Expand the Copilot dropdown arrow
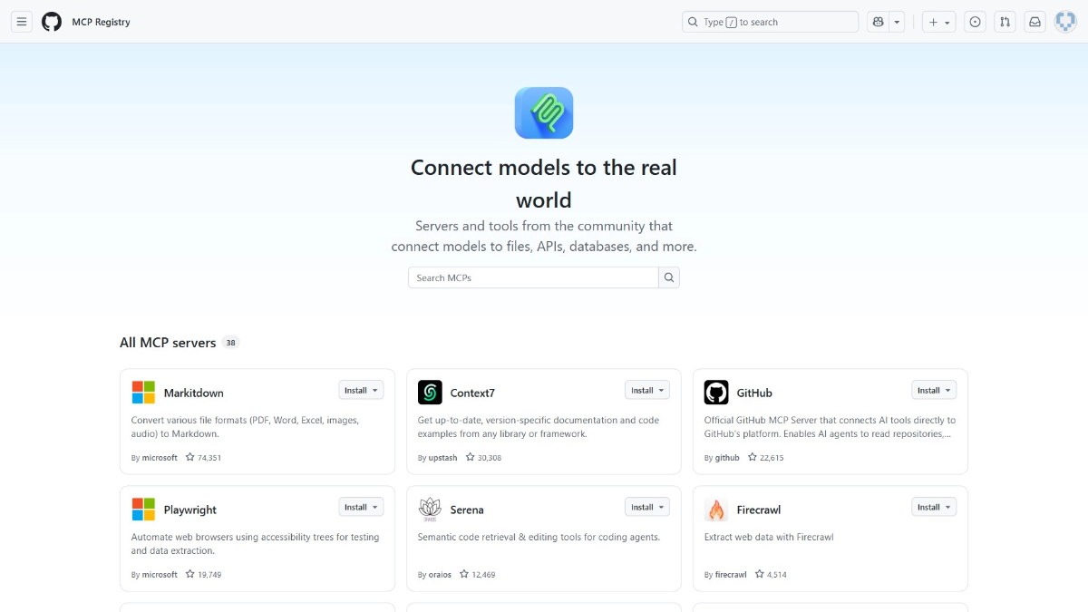The width and height of the screenshot is (1088, 612). point(898,21)
